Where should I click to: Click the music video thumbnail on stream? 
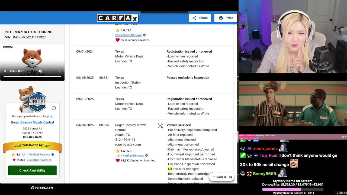pyautogui.click(x=293, y=104)
